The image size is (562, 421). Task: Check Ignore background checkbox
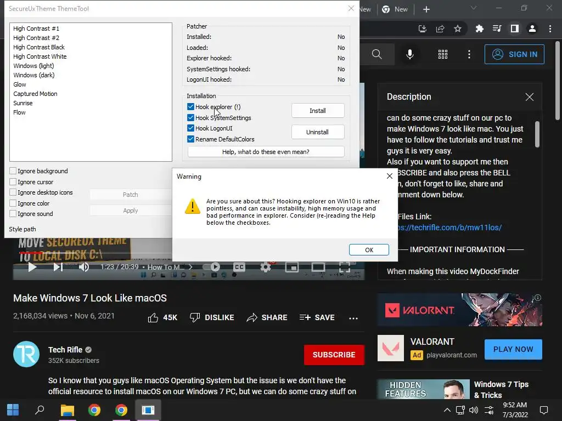pyautogui.click(x=13, y=171)
